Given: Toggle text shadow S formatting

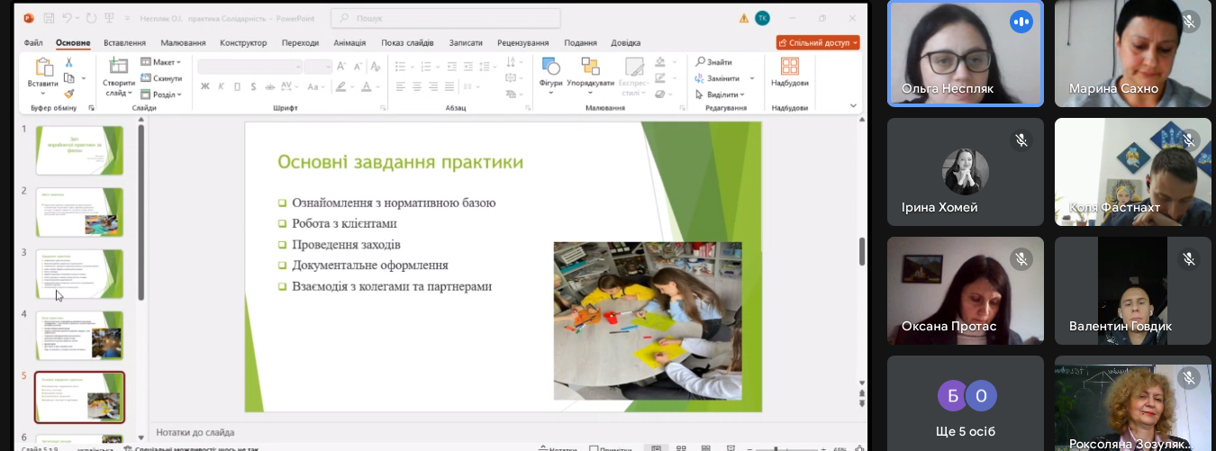Looking at the screenshot, I should (254, 86).
